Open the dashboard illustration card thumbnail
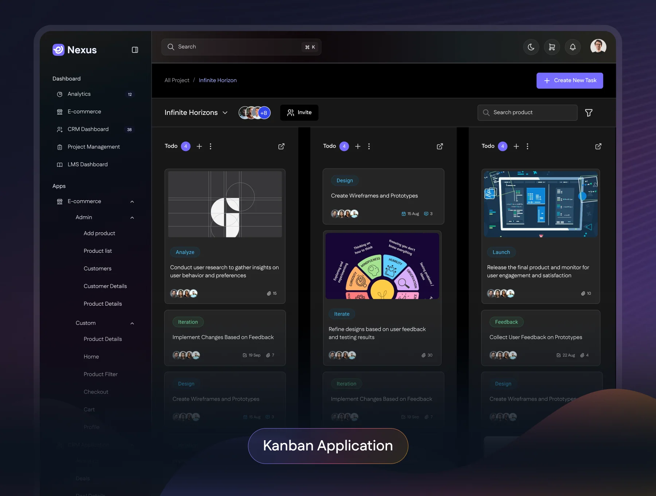656x496 pixels. click(541, 204)
